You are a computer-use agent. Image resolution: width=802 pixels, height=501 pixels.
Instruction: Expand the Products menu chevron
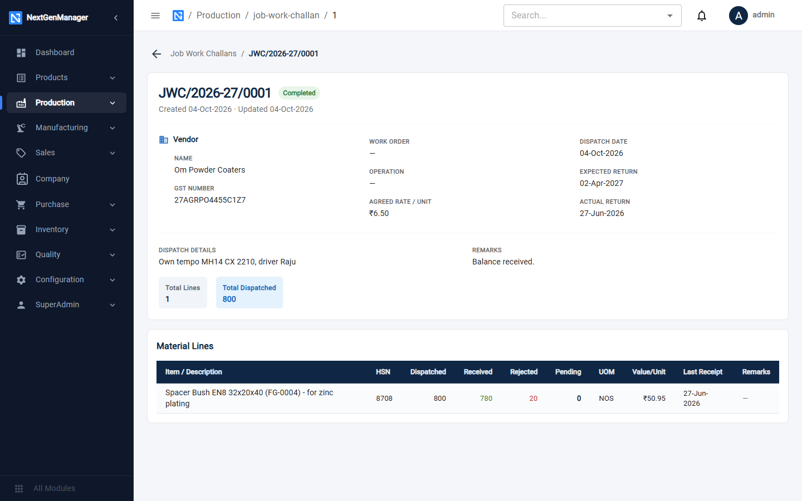[113, 78]
